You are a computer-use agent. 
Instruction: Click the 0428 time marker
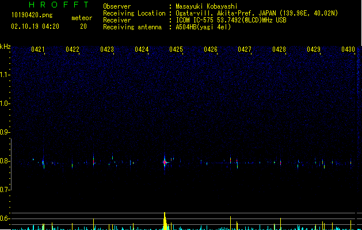point(279,49)
